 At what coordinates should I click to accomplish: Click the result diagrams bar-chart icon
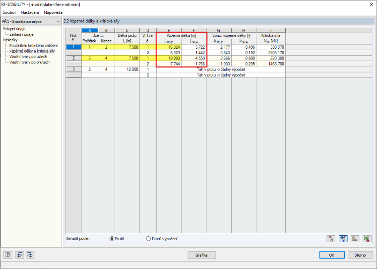[355, 239]
